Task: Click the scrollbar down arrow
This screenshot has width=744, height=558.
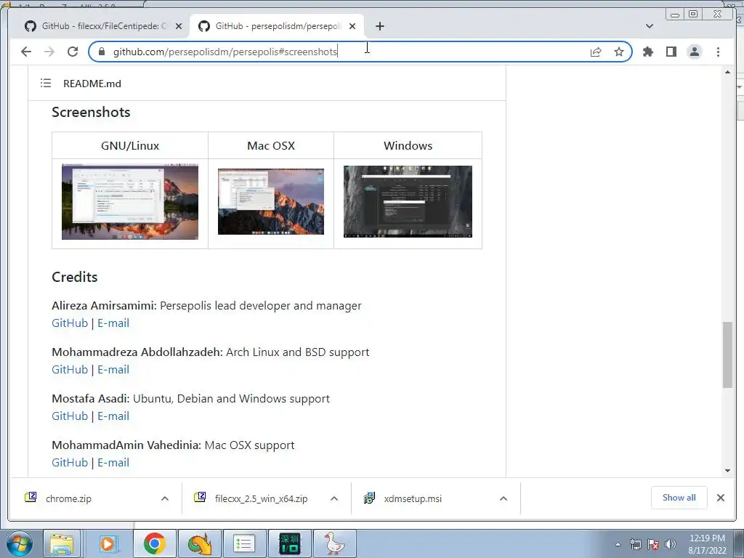Action: (x=727, y=471)
